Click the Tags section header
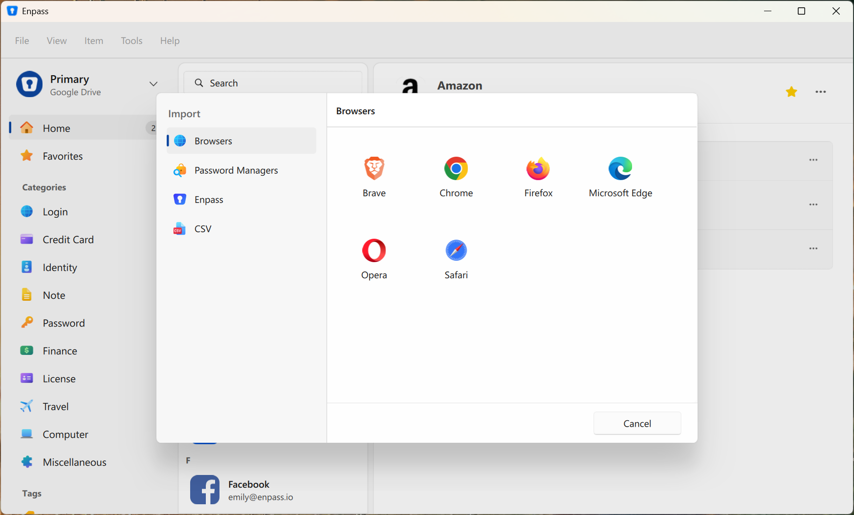The width and height of the screenshot is (854, 515). coord(32,493)
